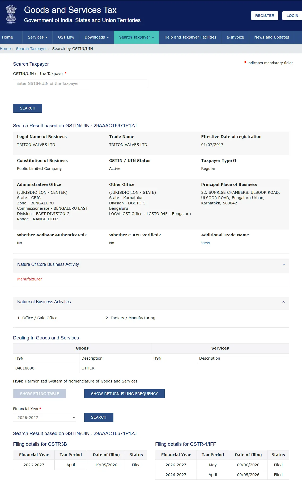Open the Financial Year dropdown
The height and width of the screenshot is (492, 302).
click(x=45, y=417)
